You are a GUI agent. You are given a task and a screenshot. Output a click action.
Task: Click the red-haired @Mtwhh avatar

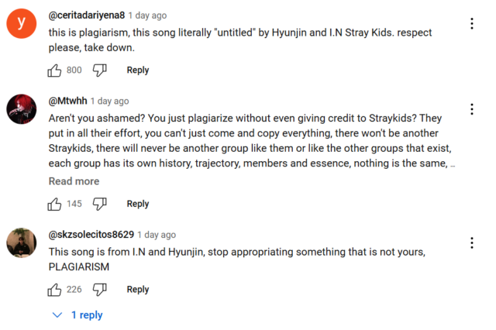(21, 110)
